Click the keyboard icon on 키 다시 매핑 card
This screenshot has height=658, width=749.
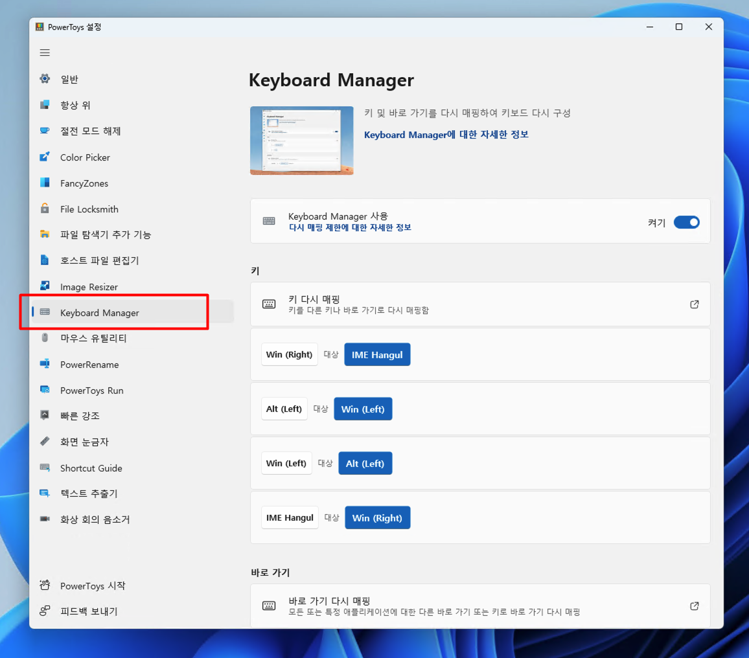coord(269,304)
